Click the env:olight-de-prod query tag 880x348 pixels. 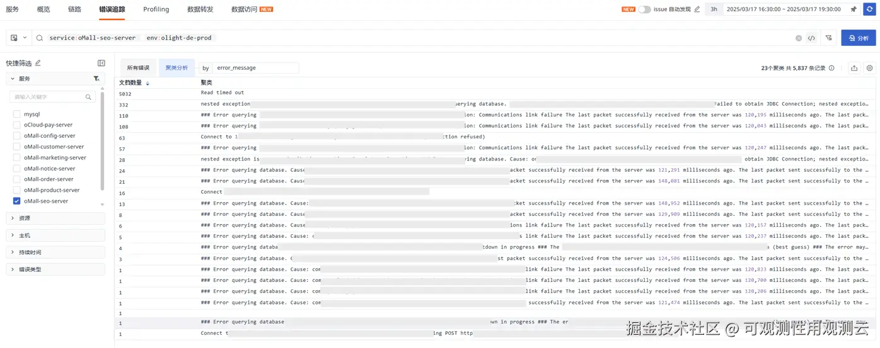179,38
